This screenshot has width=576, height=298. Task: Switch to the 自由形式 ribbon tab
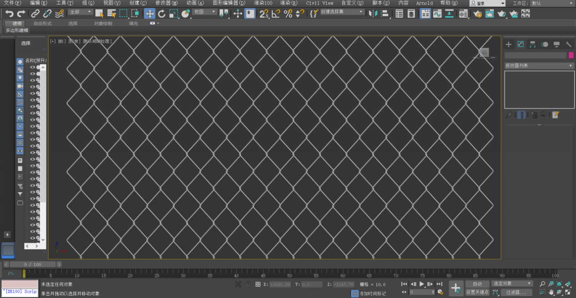click(x=43, y=23)
